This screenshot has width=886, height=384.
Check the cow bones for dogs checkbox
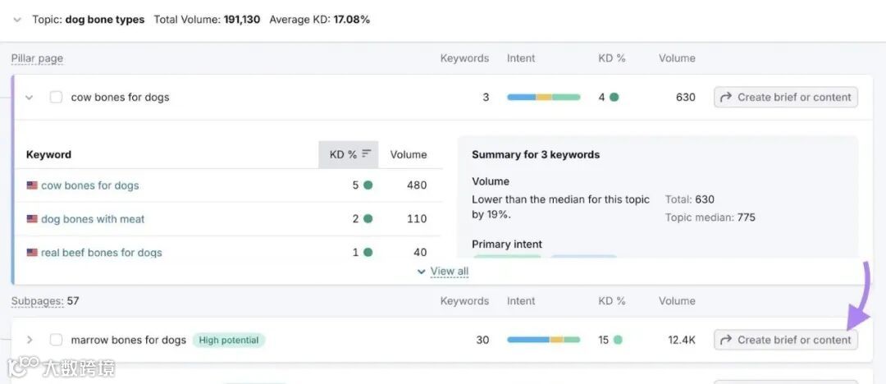pyautogui.click(x=56, y=97)
